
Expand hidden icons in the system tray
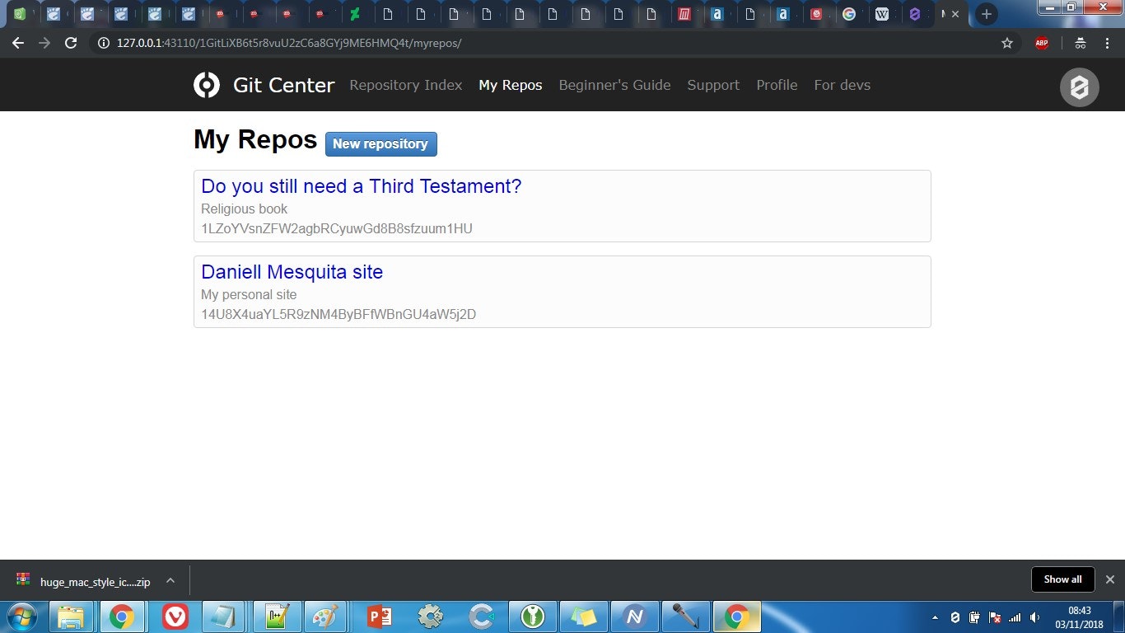tap(935, 617)
